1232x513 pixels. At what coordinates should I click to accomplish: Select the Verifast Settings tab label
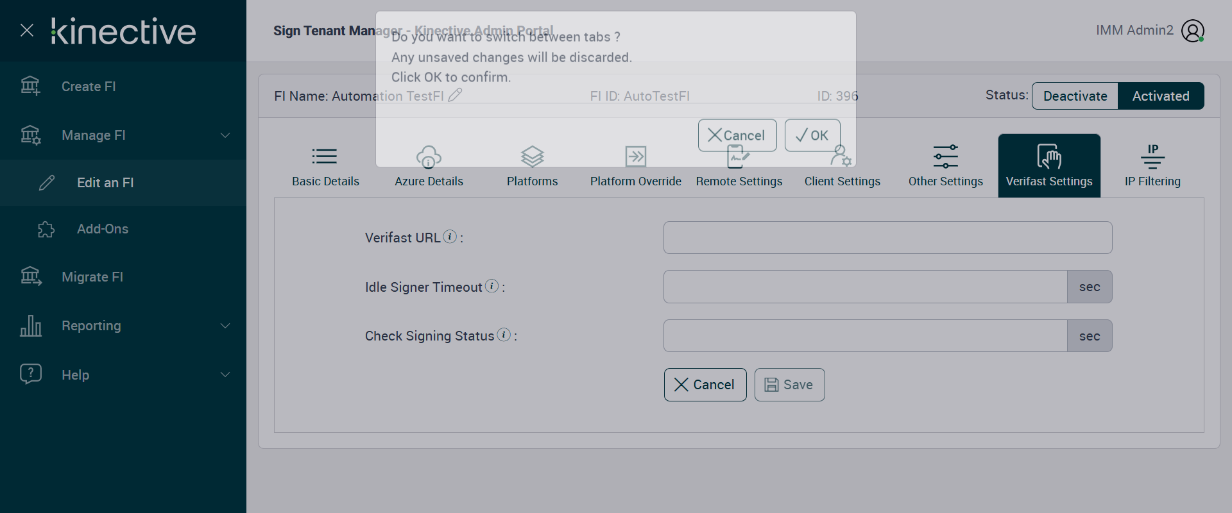click(x=1049, y=181)
